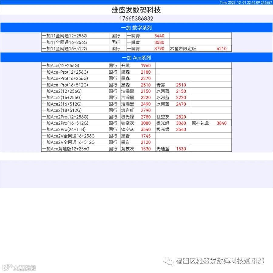The image size is (273, 273).
Task: Select the phone number 17665386832
Action: click(x=136, y=19)
